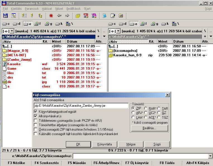Open the left panel favorites asterisk button
Viewport: 213px width, 166px height.
tap(99, 36)
